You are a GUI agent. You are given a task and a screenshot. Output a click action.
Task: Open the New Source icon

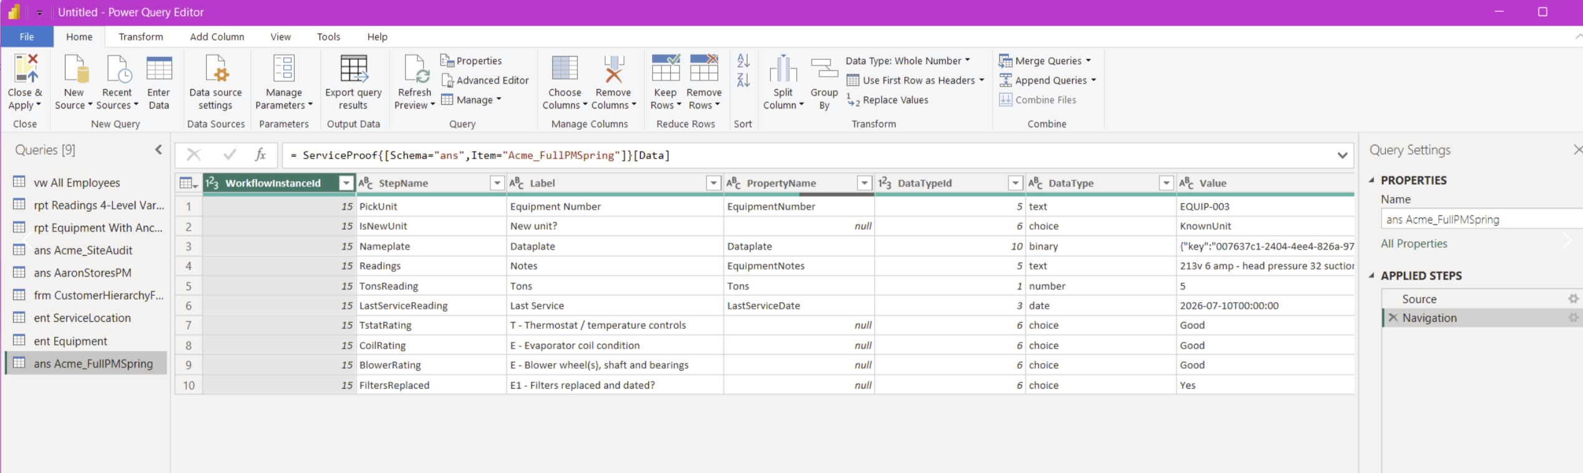pos(76,68)
